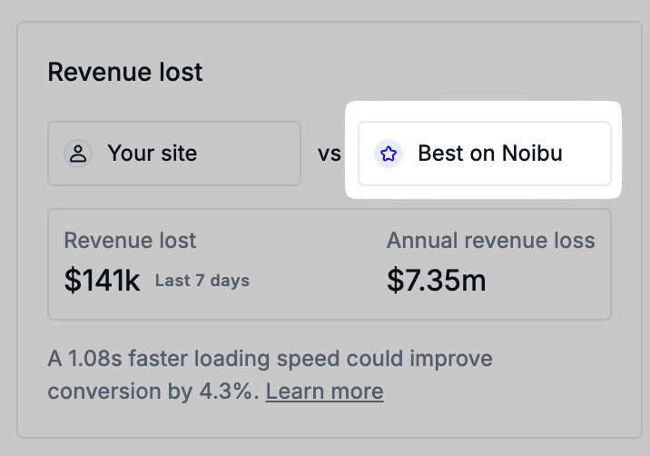Click the vs text between selectors
Screen dimensions: 650x456
point(329,154)
